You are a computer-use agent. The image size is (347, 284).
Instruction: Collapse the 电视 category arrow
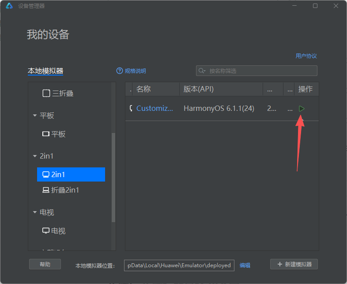click(35, 212)
